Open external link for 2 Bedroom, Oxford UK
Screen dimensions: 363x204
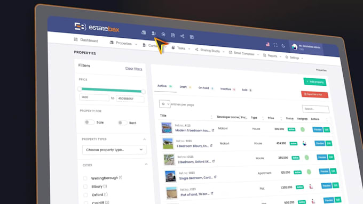[x=213, y=161]
